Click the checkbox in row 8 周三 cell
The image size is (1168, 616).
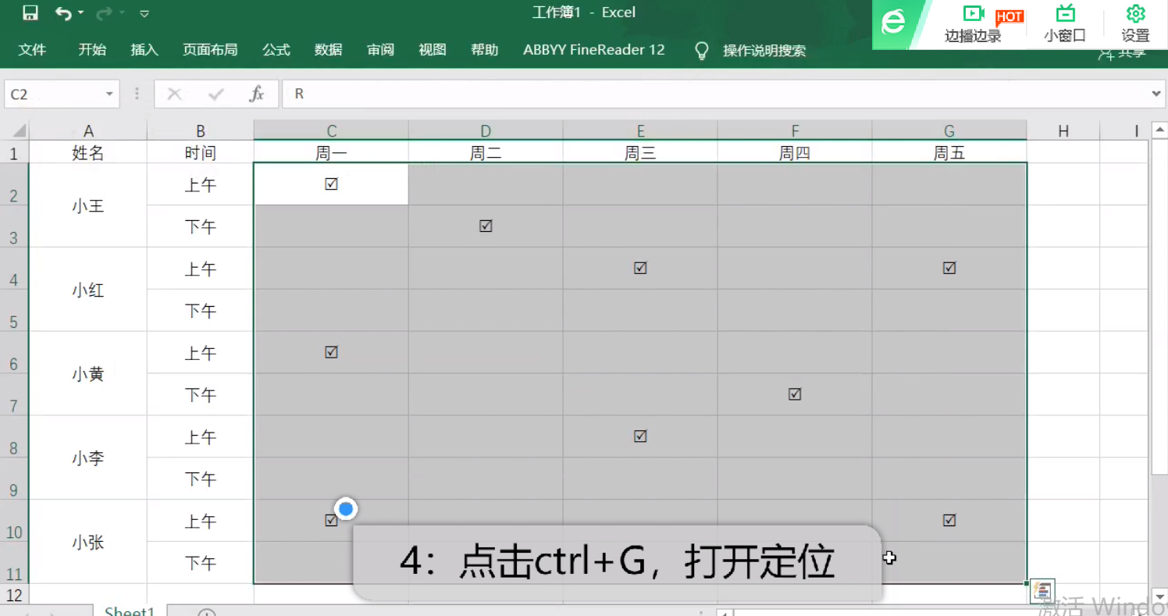640,436
